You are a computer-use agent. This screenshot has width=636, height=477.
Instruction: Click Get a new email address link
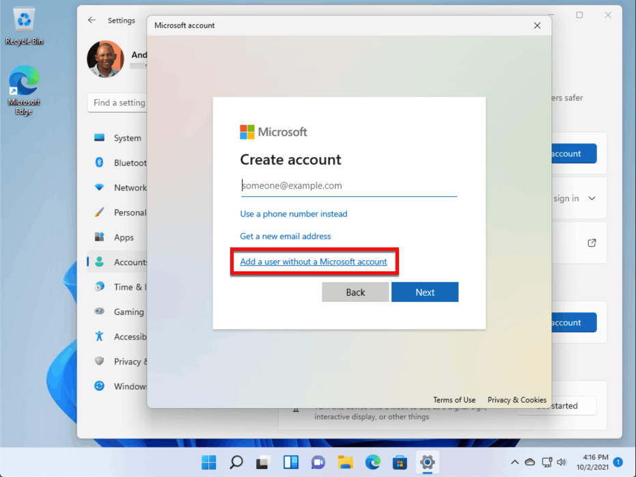(285, 236)
